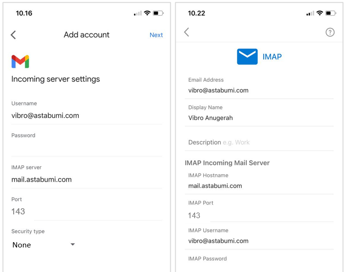Viewport: 345px width, 272px height.
Task: Tap the battery icon in right status bar
Action: click(x=330, y=13)
